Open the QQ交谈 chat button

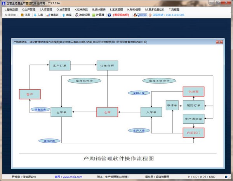pos(140,15)
